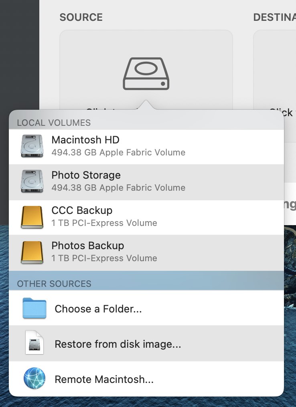
Task: Click the orange CCC Backup drive icon
Action: point(32,216)
